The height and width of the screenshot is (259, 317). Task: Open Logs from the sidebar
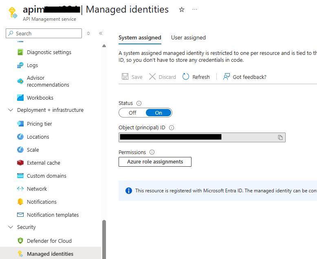[x=32, y=65]
